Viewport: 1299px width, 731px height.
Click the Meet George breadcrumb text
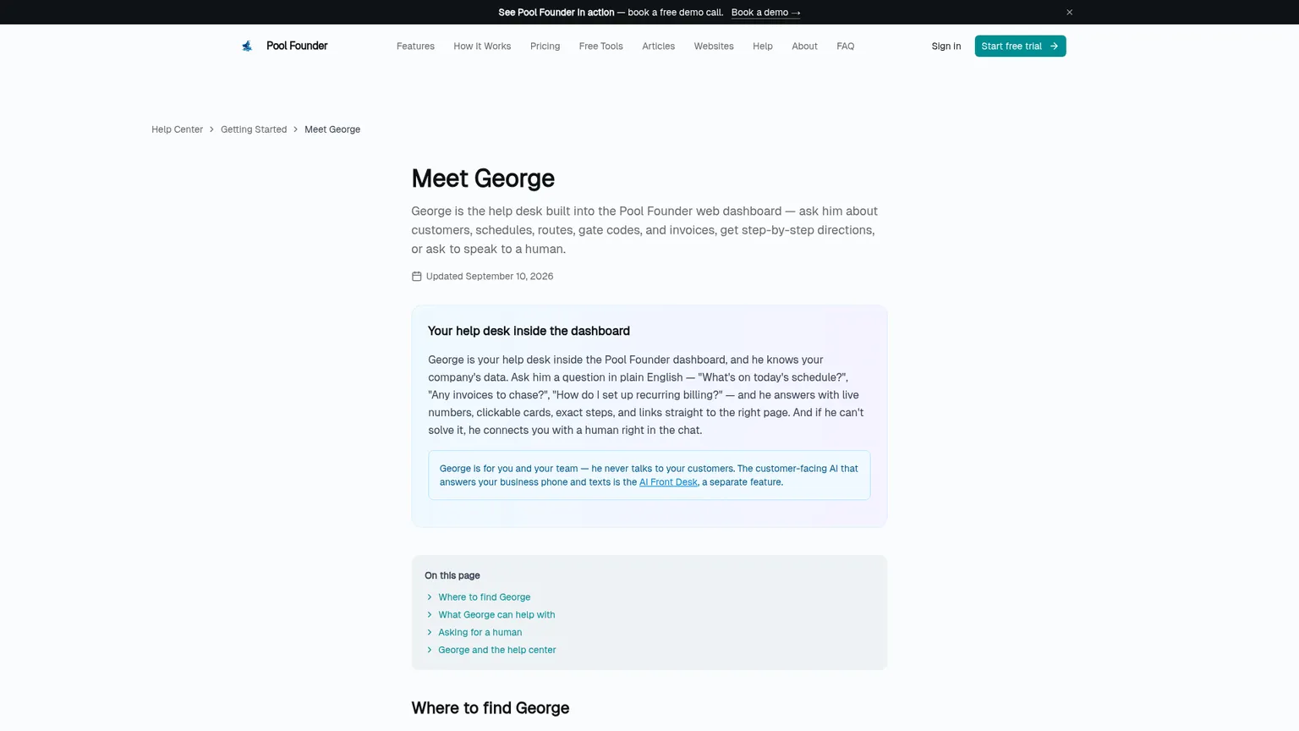332,129
